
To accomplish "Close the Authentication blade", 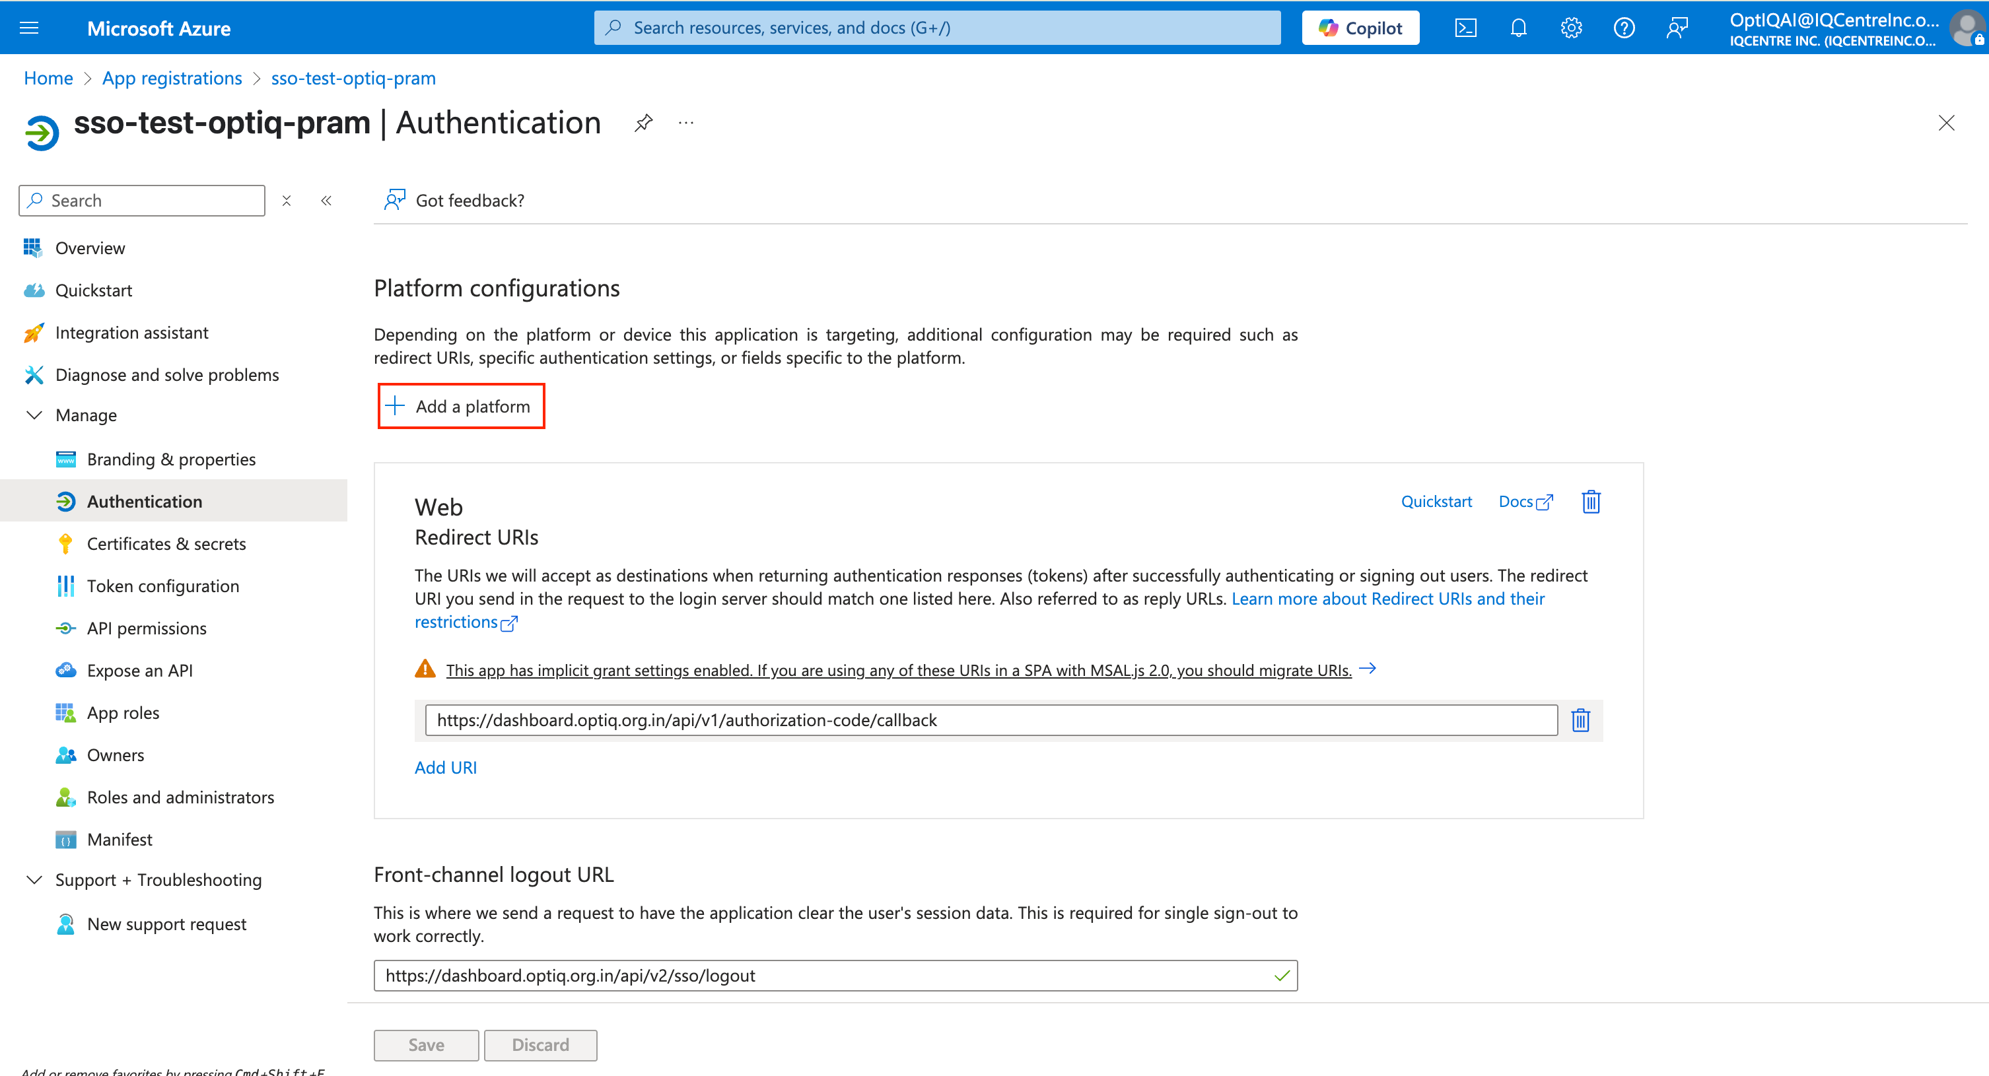I will [x=1946, y=123].
